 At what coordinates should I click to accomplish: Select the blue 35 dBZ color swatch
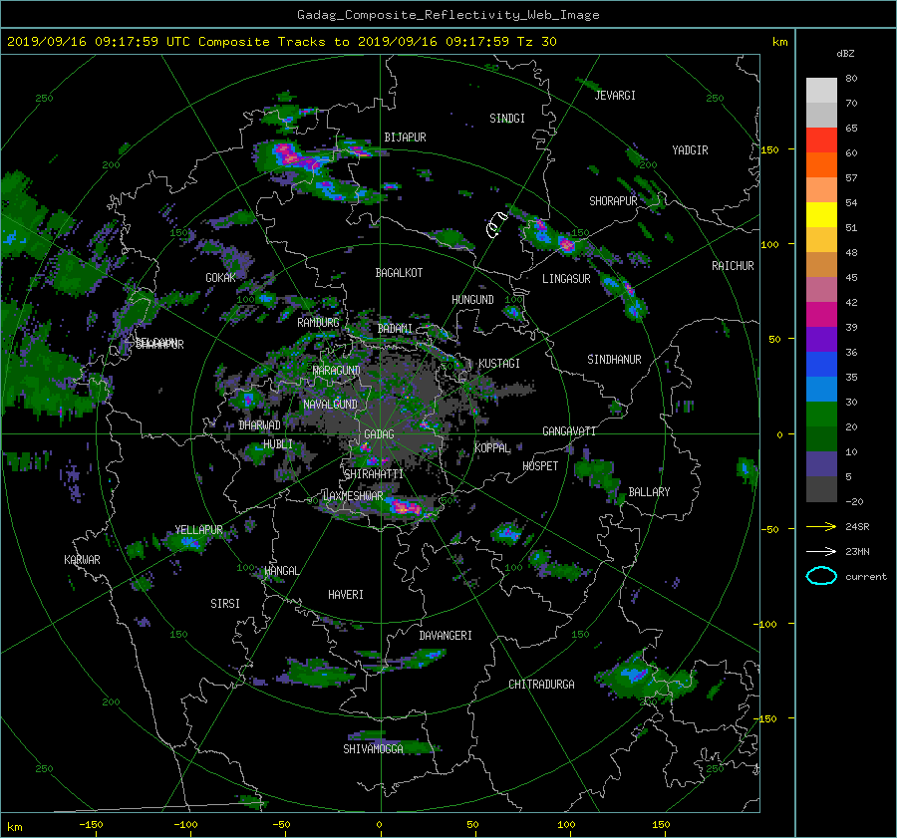click(x=821, y=364)
